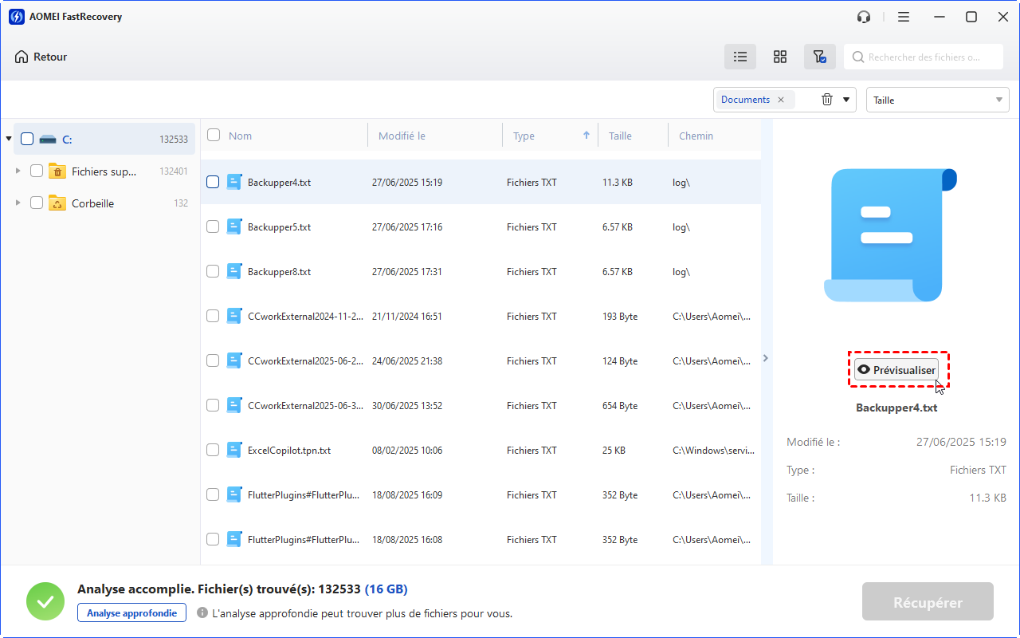
Task: Open the headset support icon
Action: [x=864, y=17]
